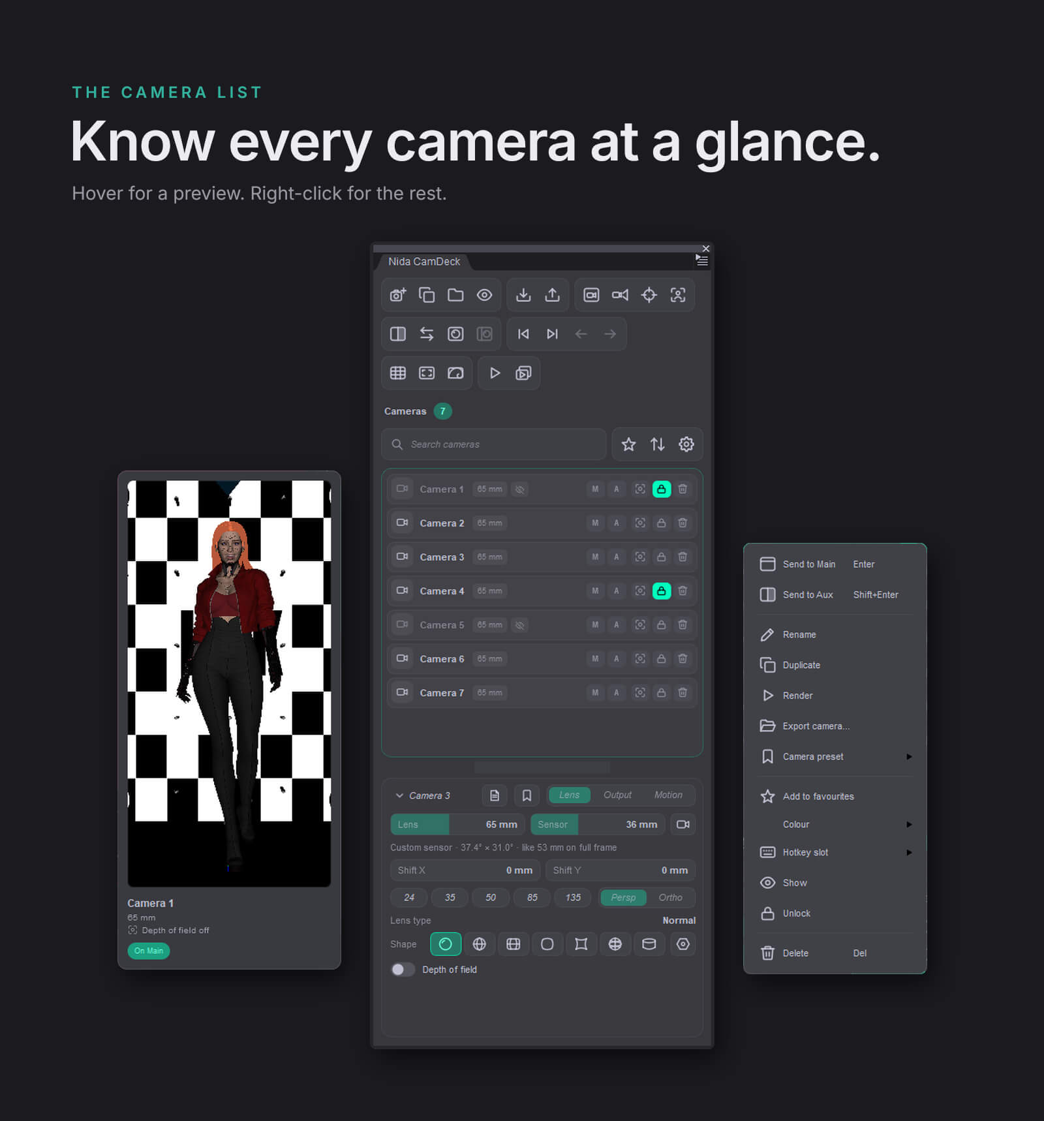Screen dimensions: 1044x1121
Task: Click the Lens 65 mm slider field
Action: pos(458,824)
